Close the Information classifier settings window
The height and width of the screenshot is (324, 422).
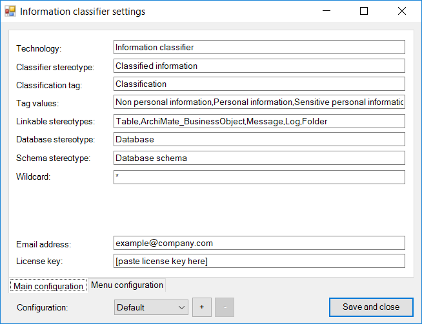click(401, 12)
